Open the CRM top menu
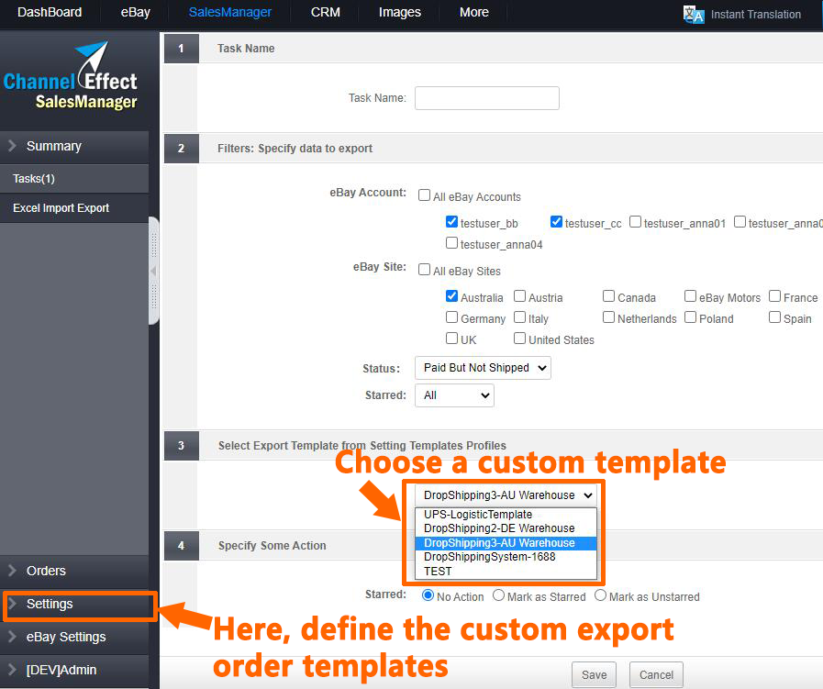Image resolution: width=823 pixels, height=689 pixels. (x=326, y=12)
